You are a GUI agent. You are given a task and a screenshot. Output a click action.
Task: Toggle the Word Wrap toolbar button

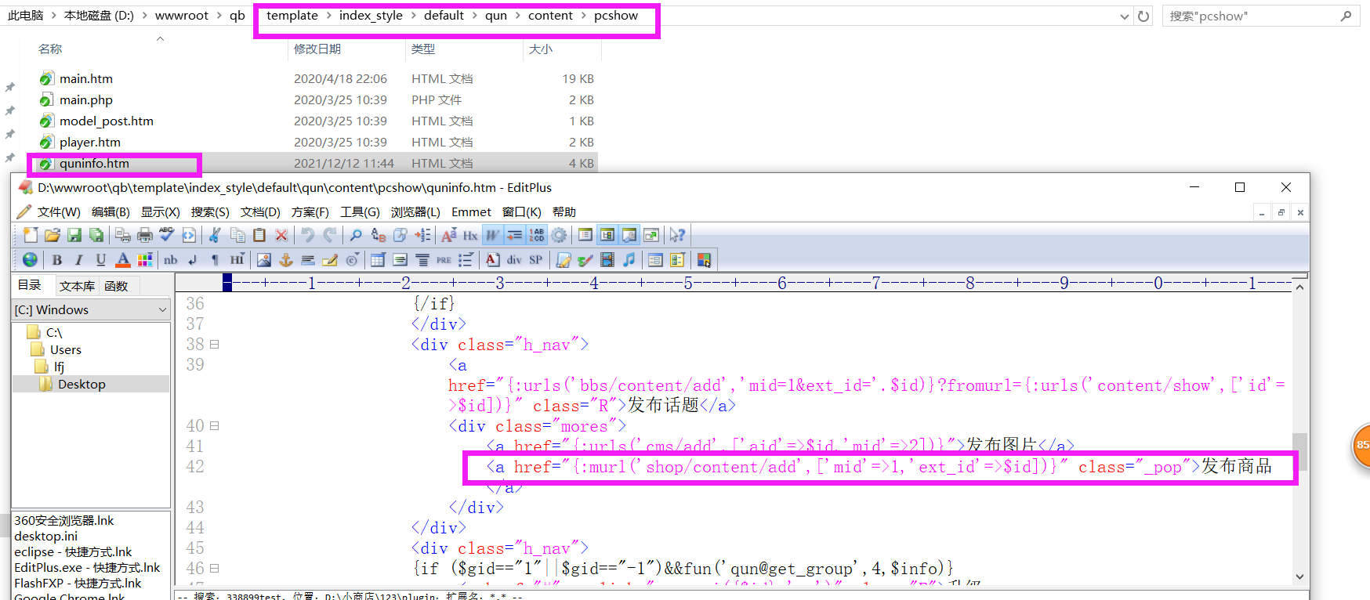[492, 235]
